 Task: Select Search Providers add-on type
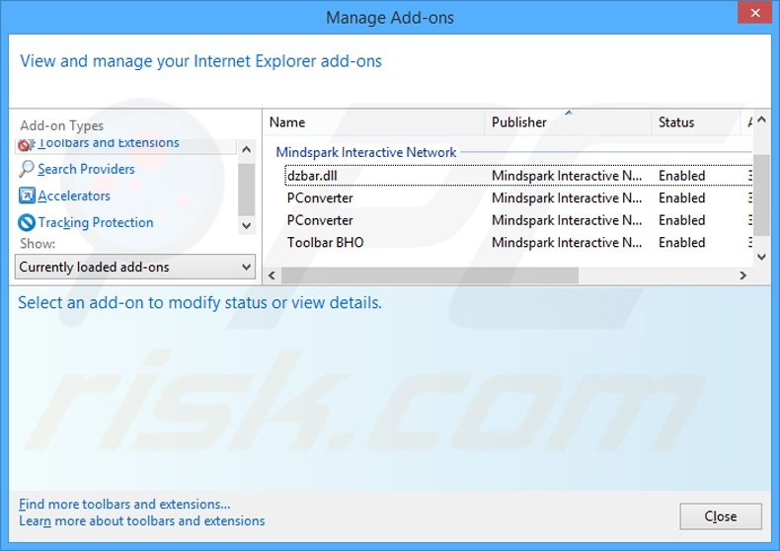coord(86,169)
